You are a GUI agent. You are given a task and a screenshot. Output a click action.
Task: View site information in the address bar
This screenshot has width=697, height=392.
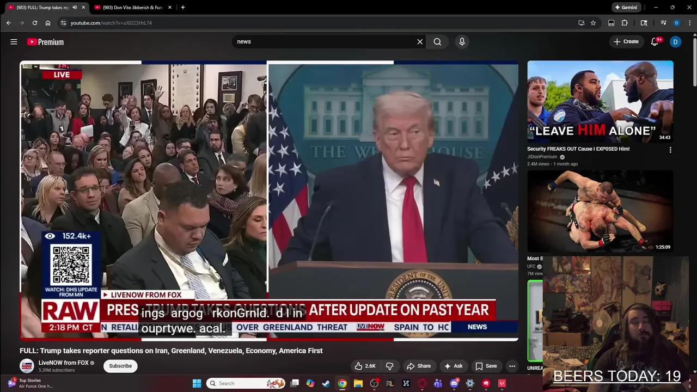63,23
